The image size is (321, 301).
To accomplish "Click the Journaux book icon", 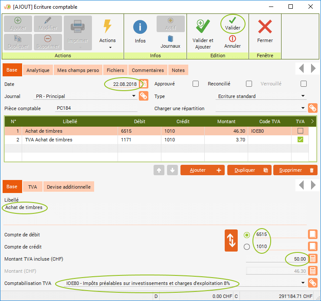I will click(x=170, y=38).
